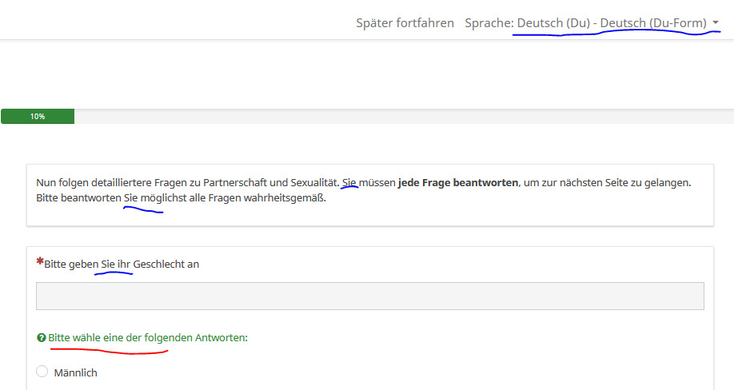Click the caret arrow beside Deutsch (Du-Form)

point(715,24)
